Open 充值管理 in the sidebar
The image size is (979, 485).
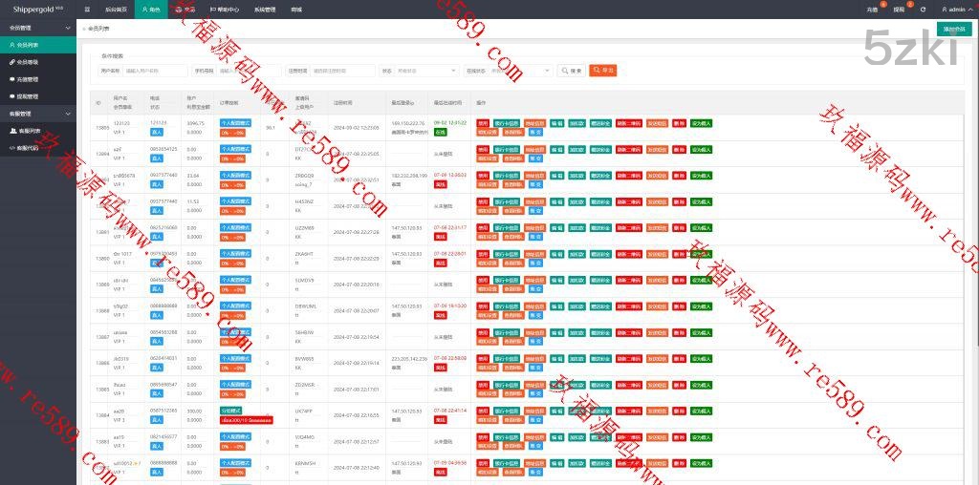28,79
